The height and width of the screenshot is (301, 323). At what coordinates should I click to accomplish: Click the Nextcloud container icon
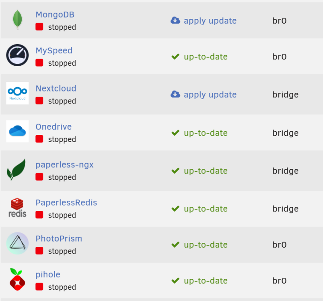tap(18, 93)
